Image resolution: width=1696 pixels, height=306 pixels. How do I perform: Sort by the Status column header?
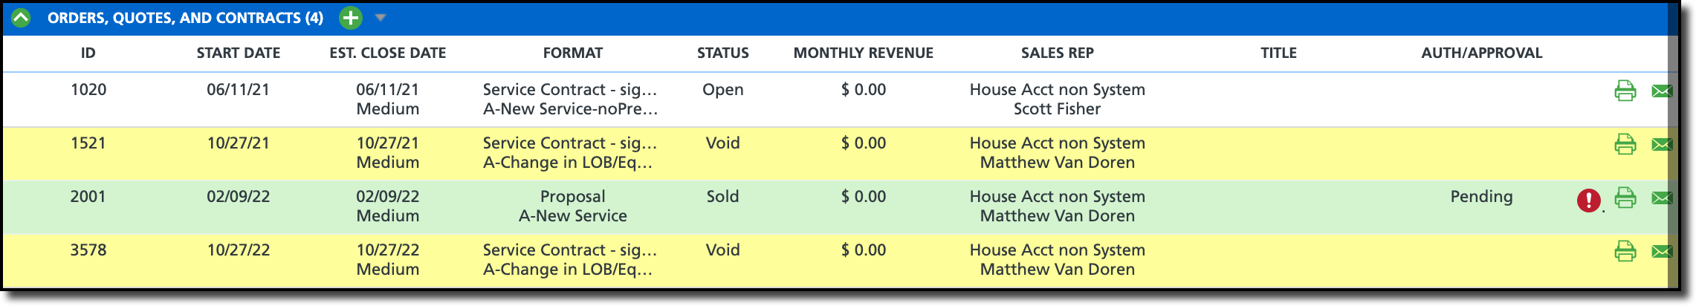tap(722, 53)
